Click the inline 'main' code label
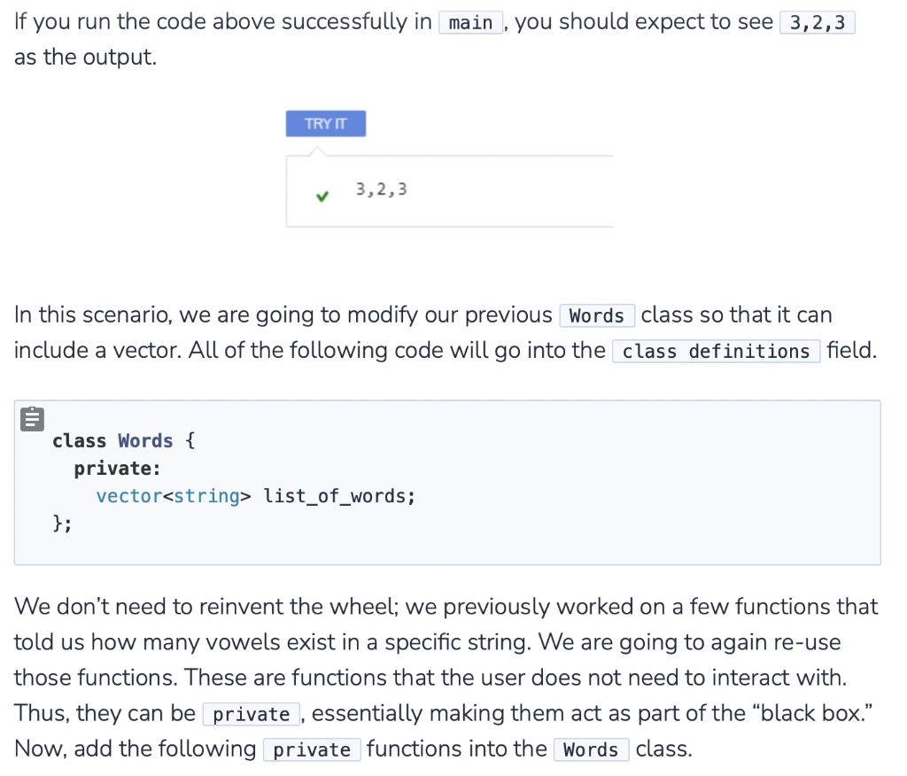The image size is (907, 776). (x=471, y=22)
